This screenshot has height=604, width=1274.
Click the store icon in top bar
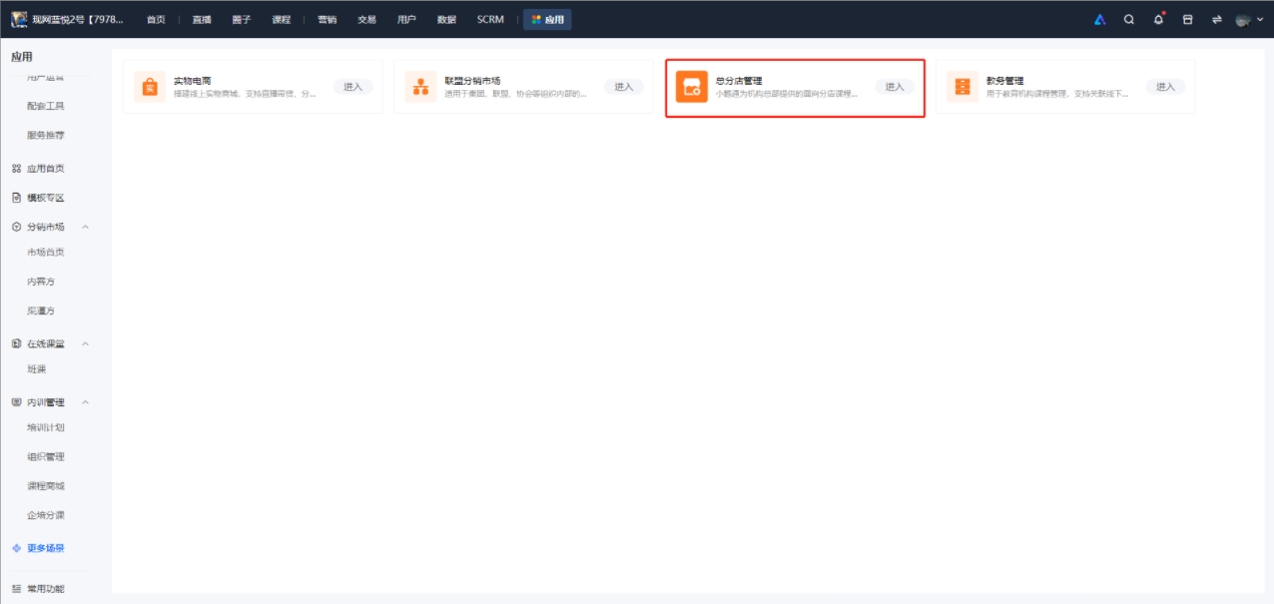(1187, 19)
